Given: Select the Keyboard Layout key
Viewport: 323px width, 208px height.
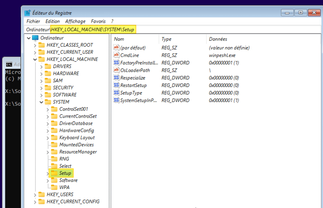Looking at the screenshot, I should point(77,137).
